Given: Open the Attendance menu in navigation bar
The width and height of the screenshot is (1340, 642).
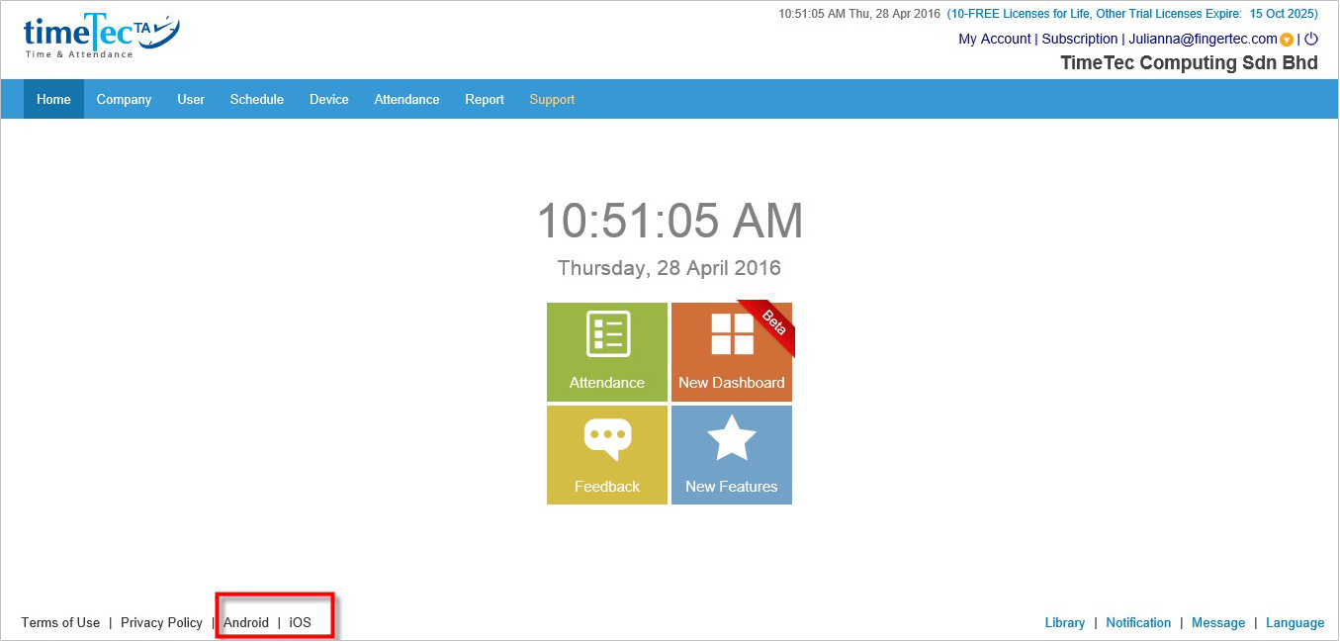Looking at the screenshot, I should (x=406, y=99).
